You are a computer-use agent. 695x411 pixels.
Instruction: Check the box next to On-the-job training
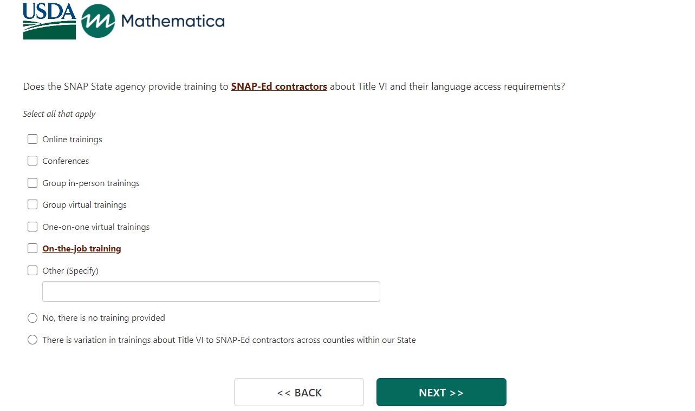[33, 249]
